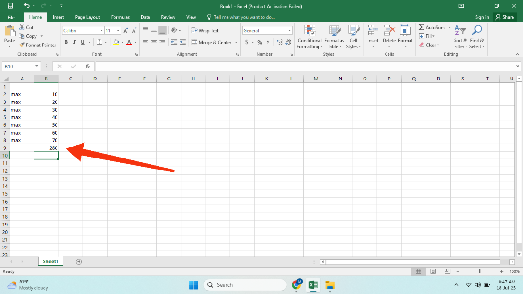Expand the Name Box dropdown arrow
523x294 pixels.
pyautogui.click(x=37, y=67)
